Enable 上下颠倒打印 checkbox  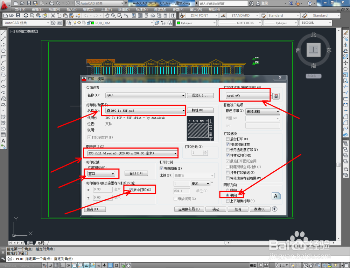[227, 201]
